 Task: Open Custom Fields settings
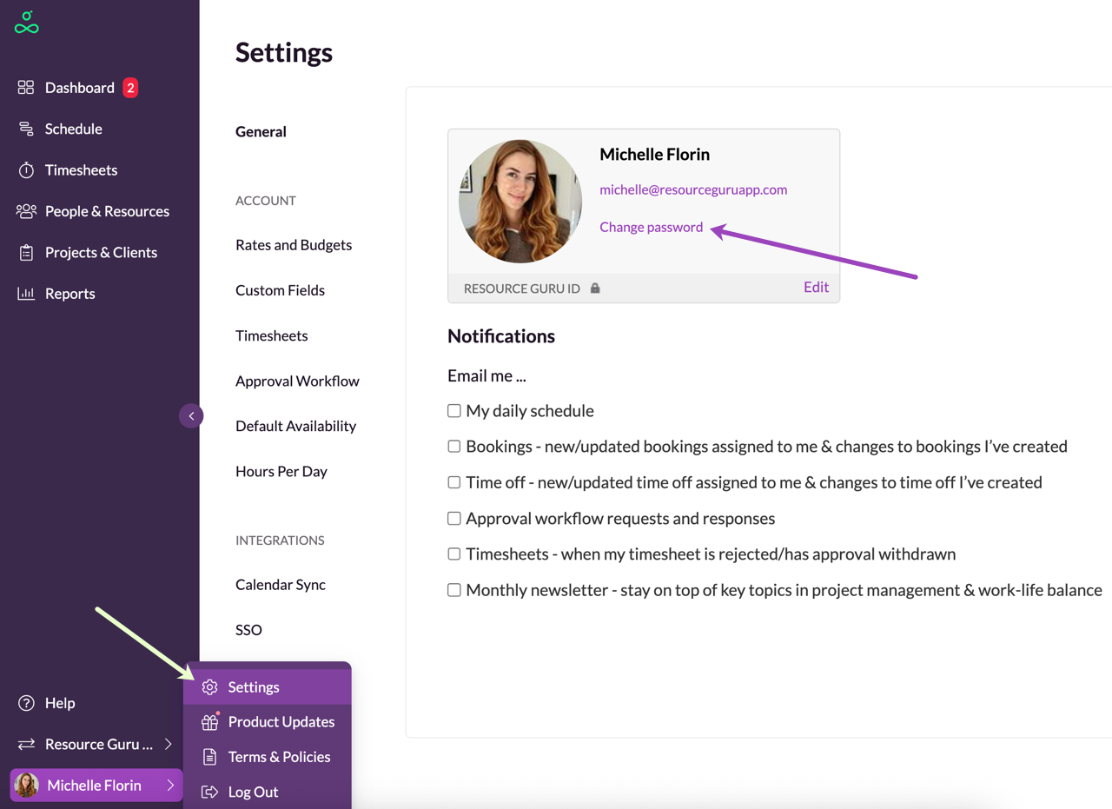point(280,290)
